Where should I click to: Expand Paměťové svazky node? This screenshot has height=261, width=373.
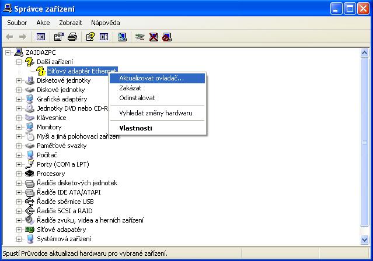(19, 146)
